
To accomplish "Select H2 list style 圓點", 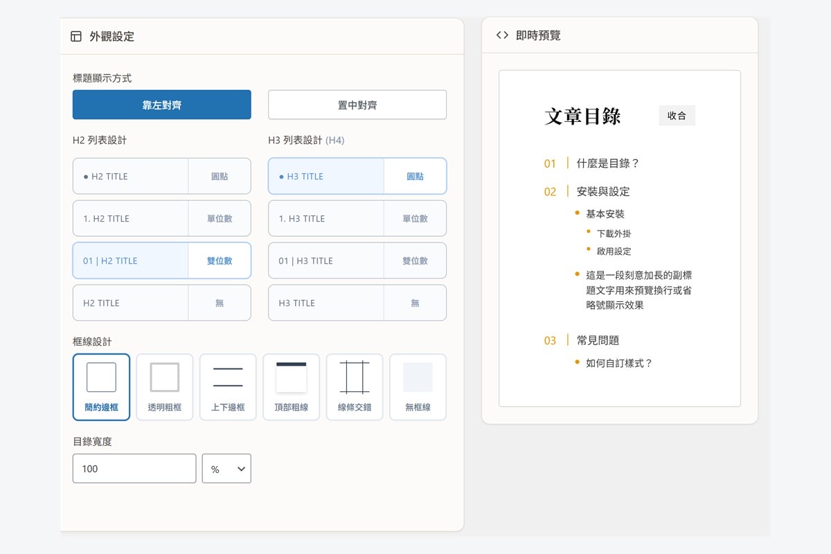I will 162,176.
